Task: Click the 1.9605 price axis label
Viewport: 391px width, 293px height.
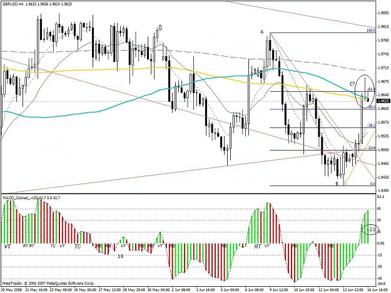Action: [x=383, y=109]
